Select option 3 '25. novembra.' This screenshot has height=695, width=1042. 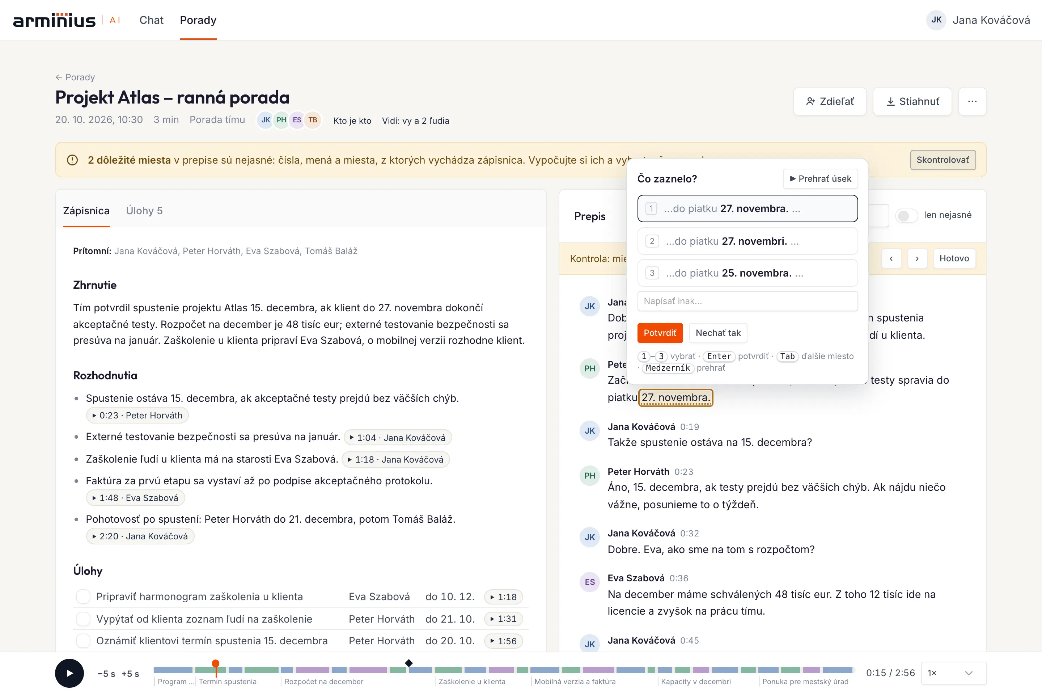(747, 273)
